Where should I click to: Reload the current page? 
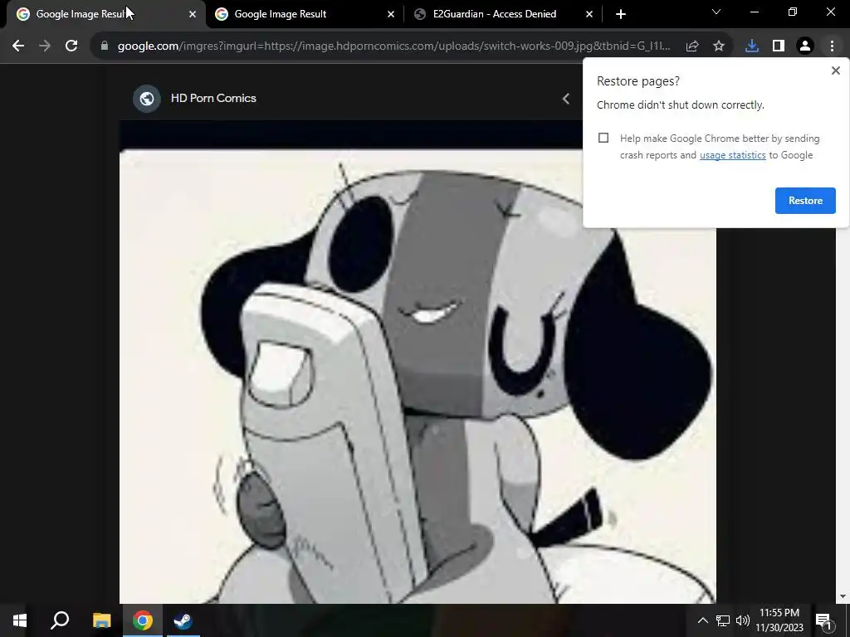tap(71, 46)
